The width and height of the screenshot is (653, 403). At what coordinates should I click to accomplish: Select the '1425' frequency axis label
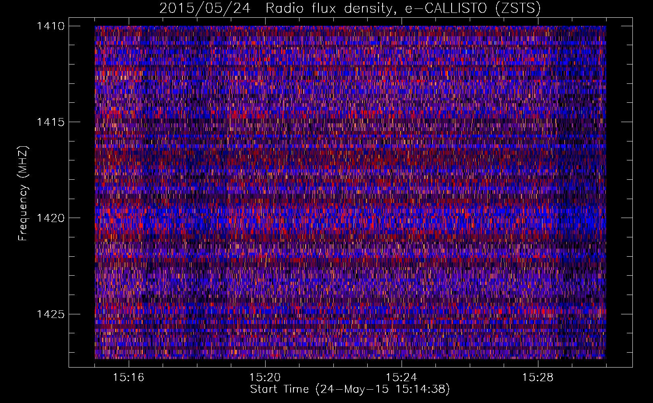pos(50,314)
